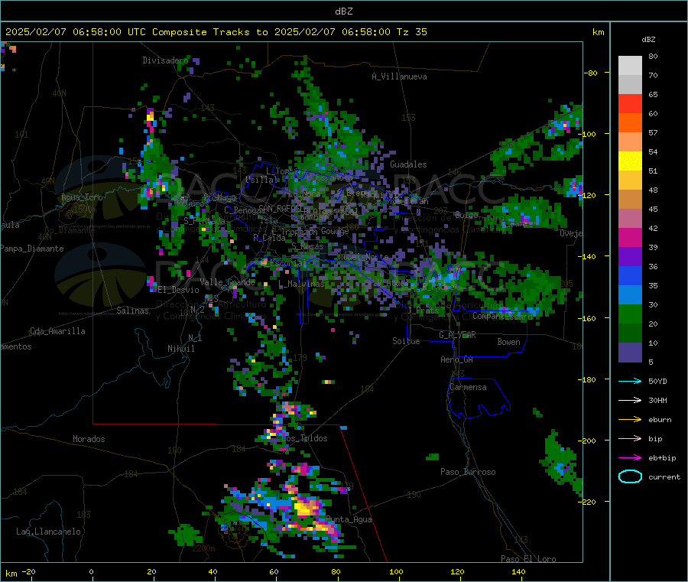Click the Valle_Grande map label
Image resolution: width=688 pixels, height=582 pixels.
click(227, 281)
